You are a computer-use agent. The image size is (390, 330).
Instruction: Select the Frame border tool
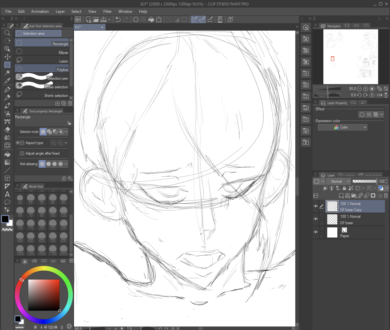[7, 178]
